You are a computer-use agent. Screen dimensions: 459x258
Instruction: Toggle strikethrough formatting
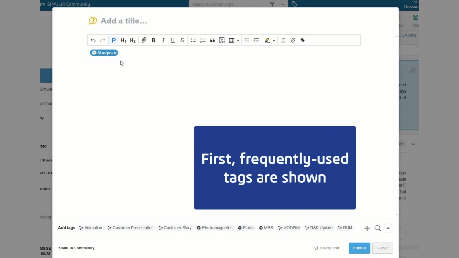coord(182,40)
